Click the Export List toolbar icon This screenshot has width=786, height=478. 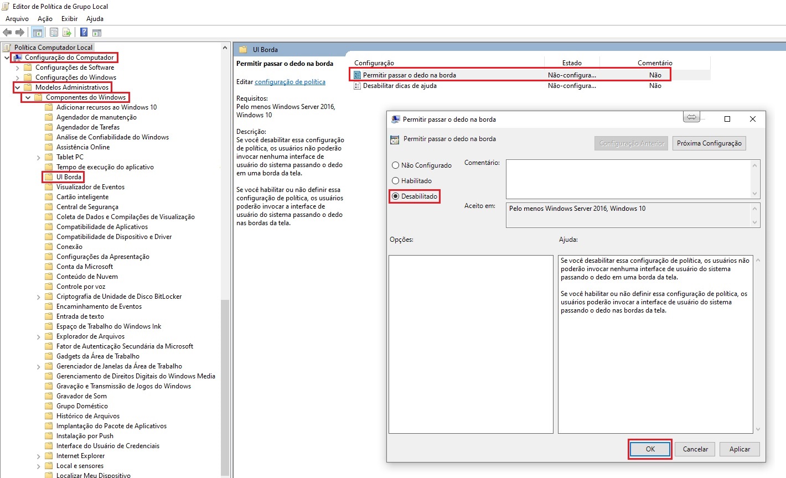(67, 32)
